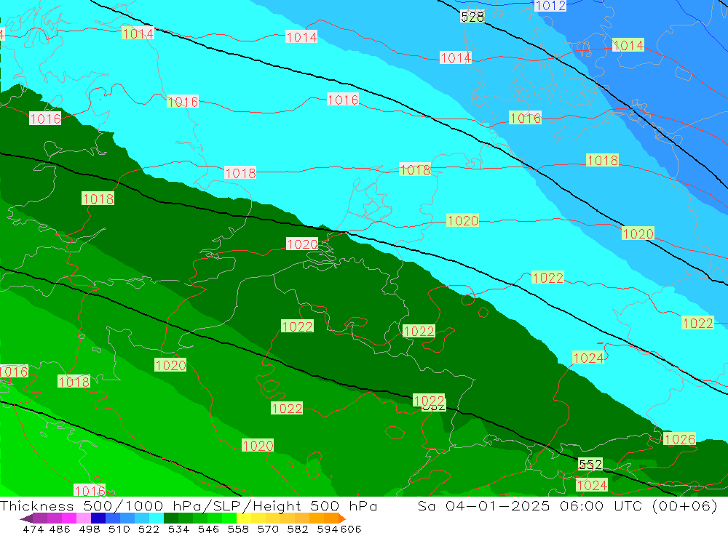The image size is (728, 533).
Task: Select the pink legend swatch
Action: point(84,518)
